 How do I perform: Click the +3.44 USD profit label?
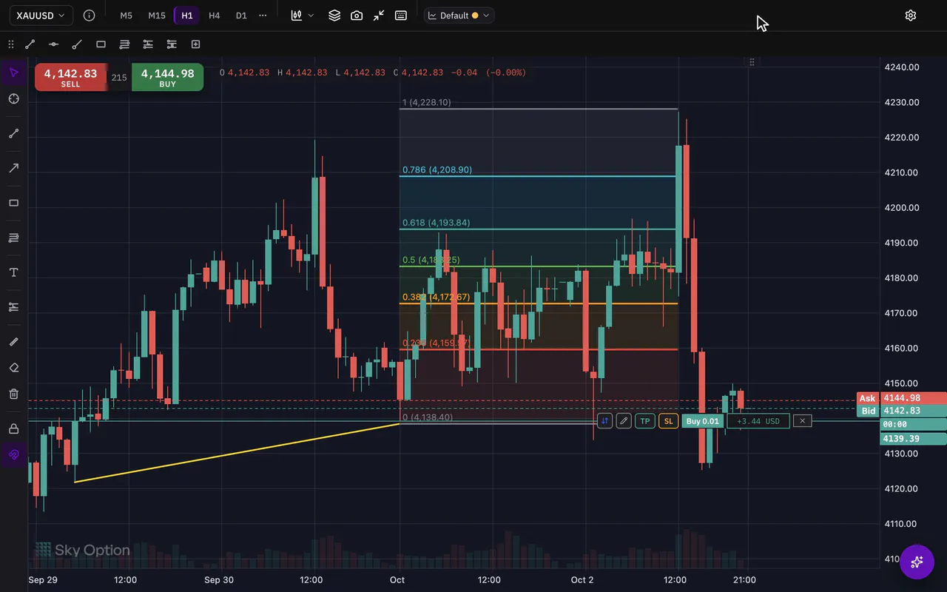(758, 421)
